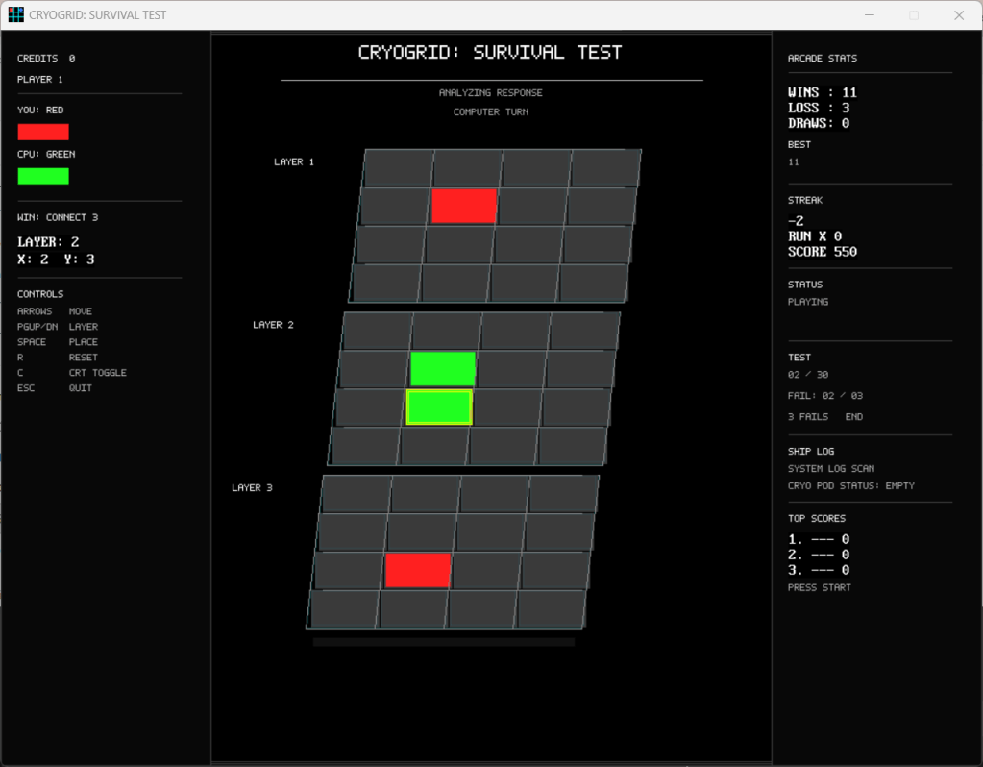Maximize the CryoGrid window
The width and height of the screenshot is (983, 767).
point(914,15)
